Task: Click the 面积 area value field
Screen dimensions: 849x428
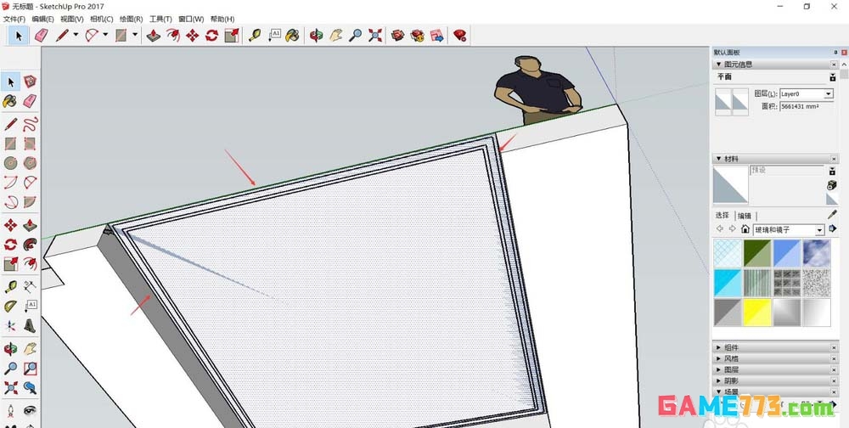Action: click(806, 107)
